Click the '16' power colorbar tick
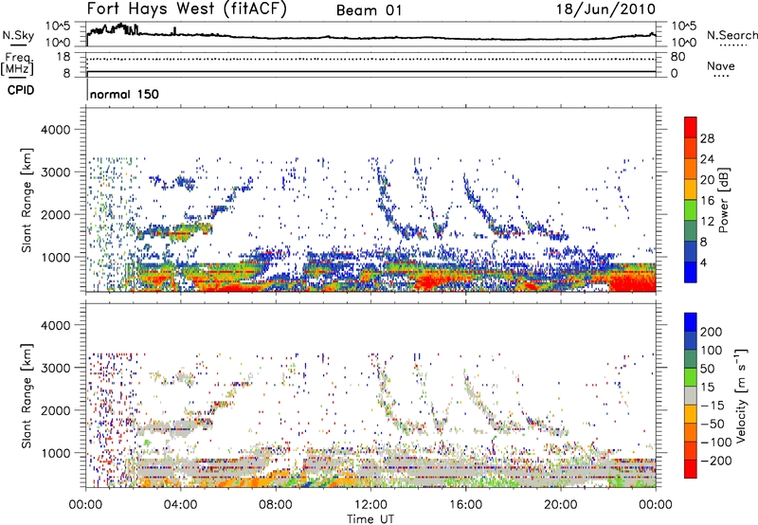Screen dimensions: 758x525 click(x=707, y=201)
